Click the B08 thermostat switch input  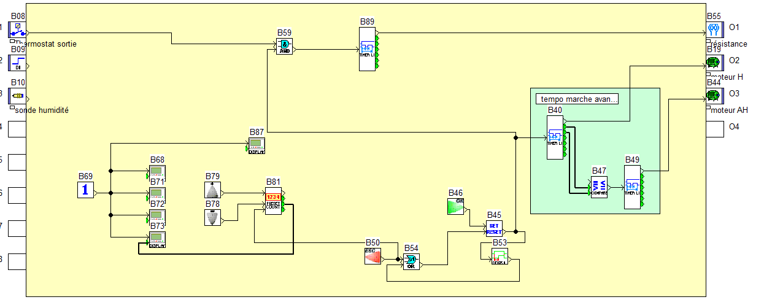17,29
